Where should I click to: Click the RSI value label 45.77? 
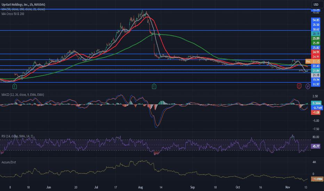point(316,146)
